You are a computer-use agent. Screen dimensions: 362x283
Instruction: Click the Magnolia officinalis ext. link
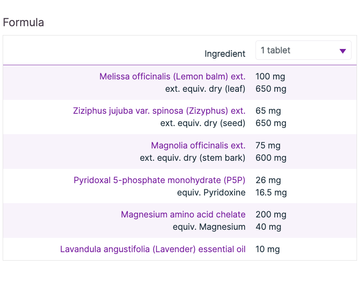pos(198,146)
